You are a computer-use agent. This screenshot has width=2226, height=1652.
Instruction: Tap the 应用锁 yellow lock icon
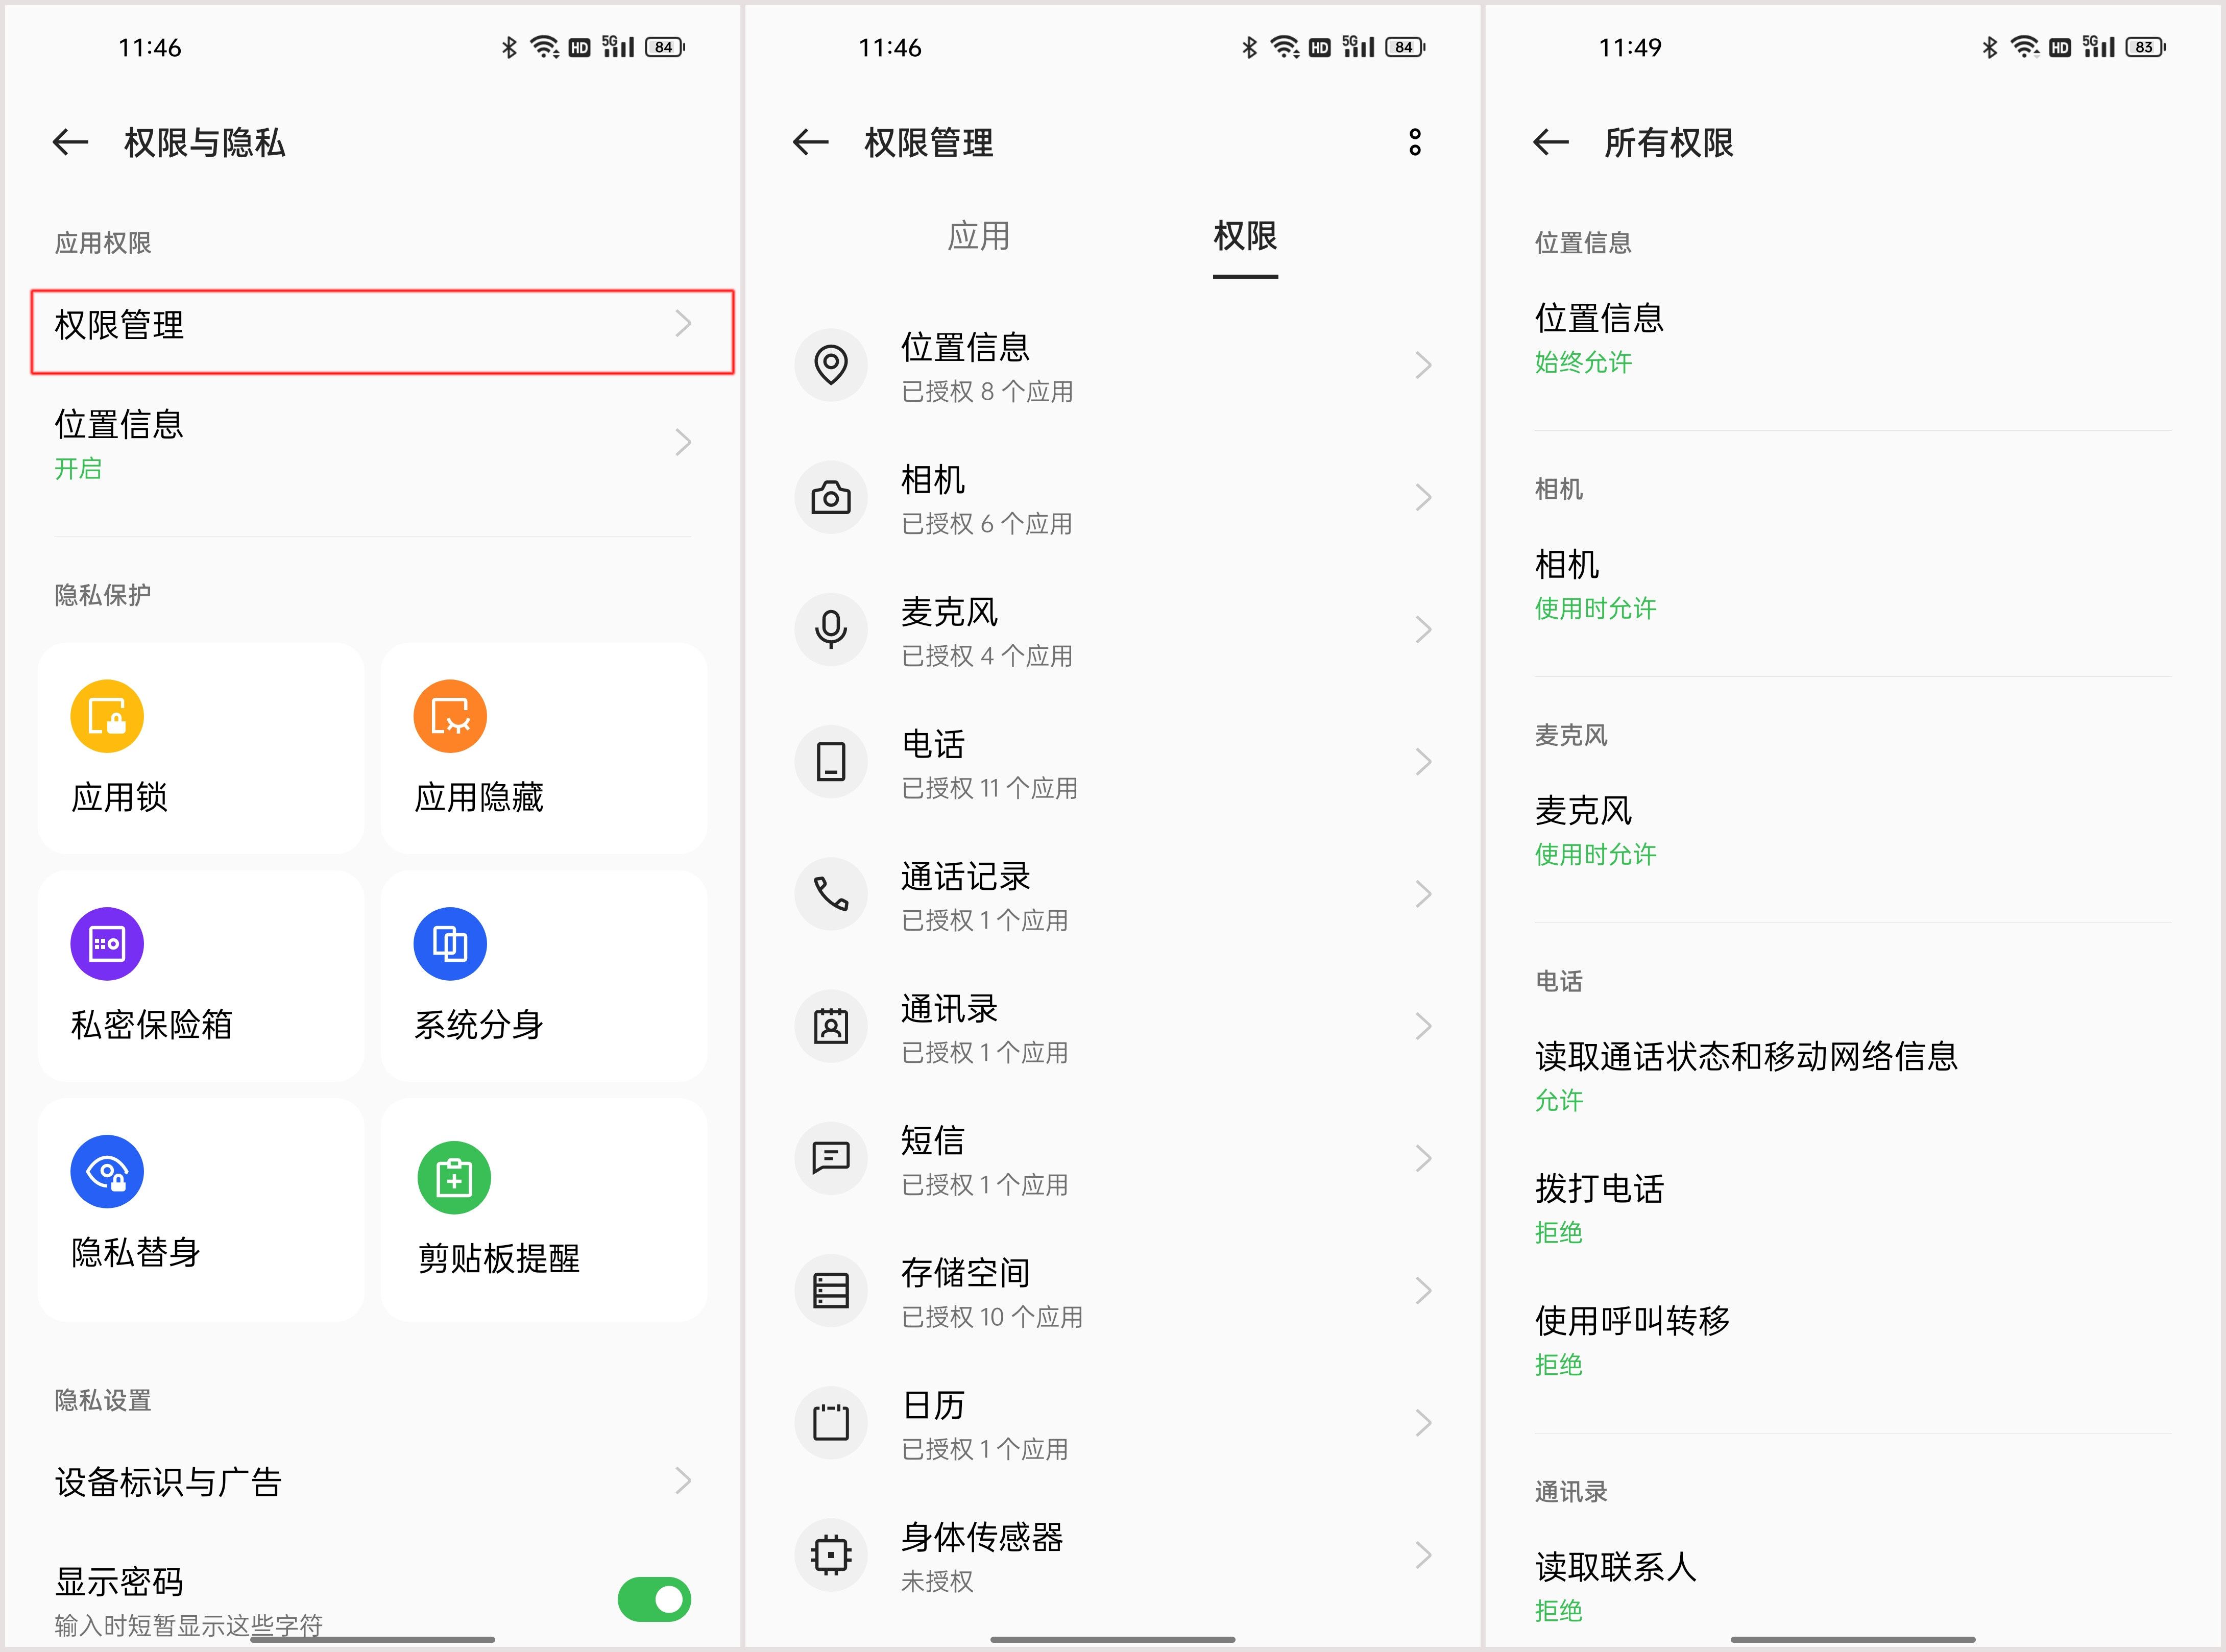107,716
